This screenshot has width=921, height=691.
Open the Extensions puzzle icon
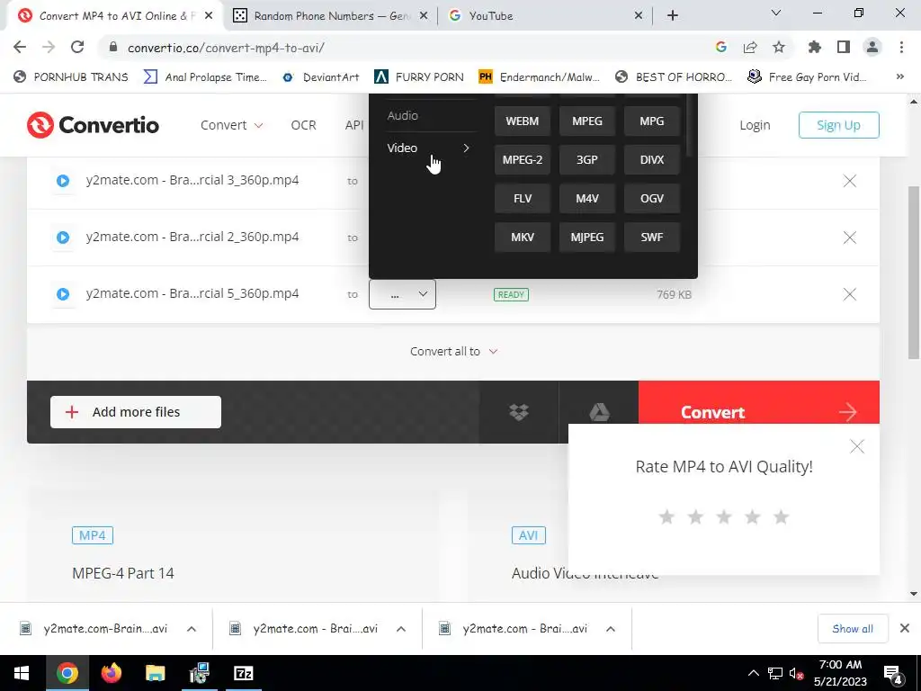815,48
